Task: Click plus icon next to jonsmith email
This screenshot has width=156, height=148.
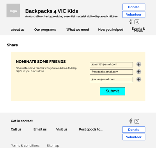Action: (139, 64)
